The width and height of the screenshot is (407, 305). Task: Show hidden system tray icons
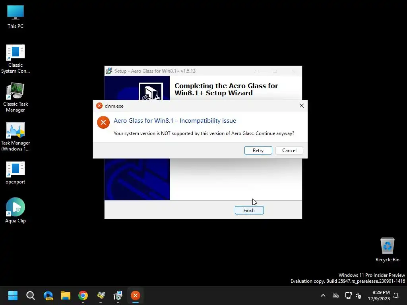[323, 295]
